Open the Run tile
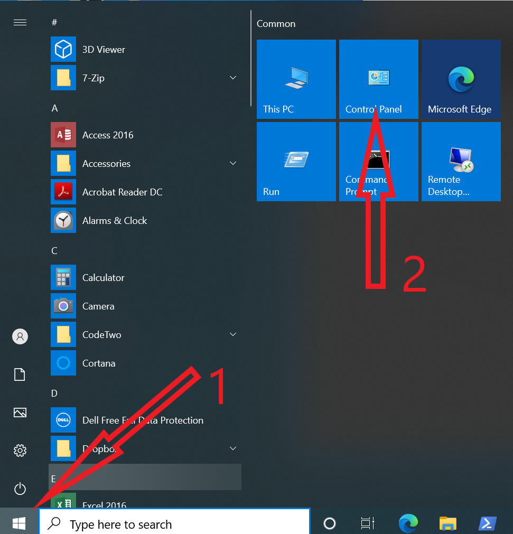The image size is (513, 534). (x=296, y=162)
